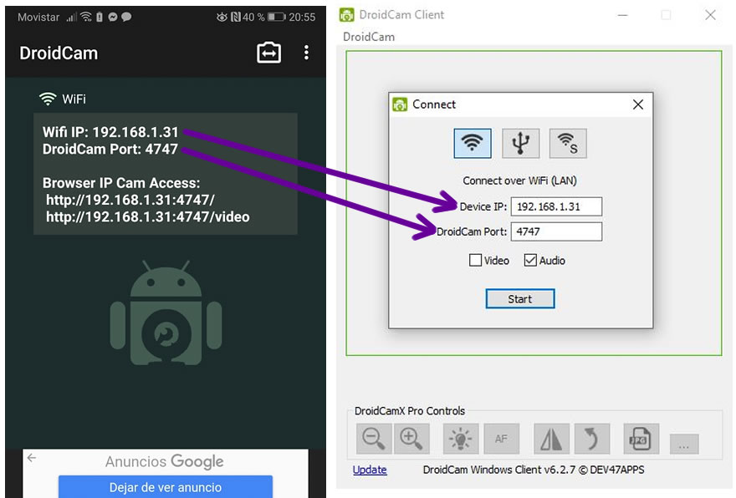Screen dimensions: 736x498
Task: Click the zoom in Pro control
Action: tap(411, 439)
